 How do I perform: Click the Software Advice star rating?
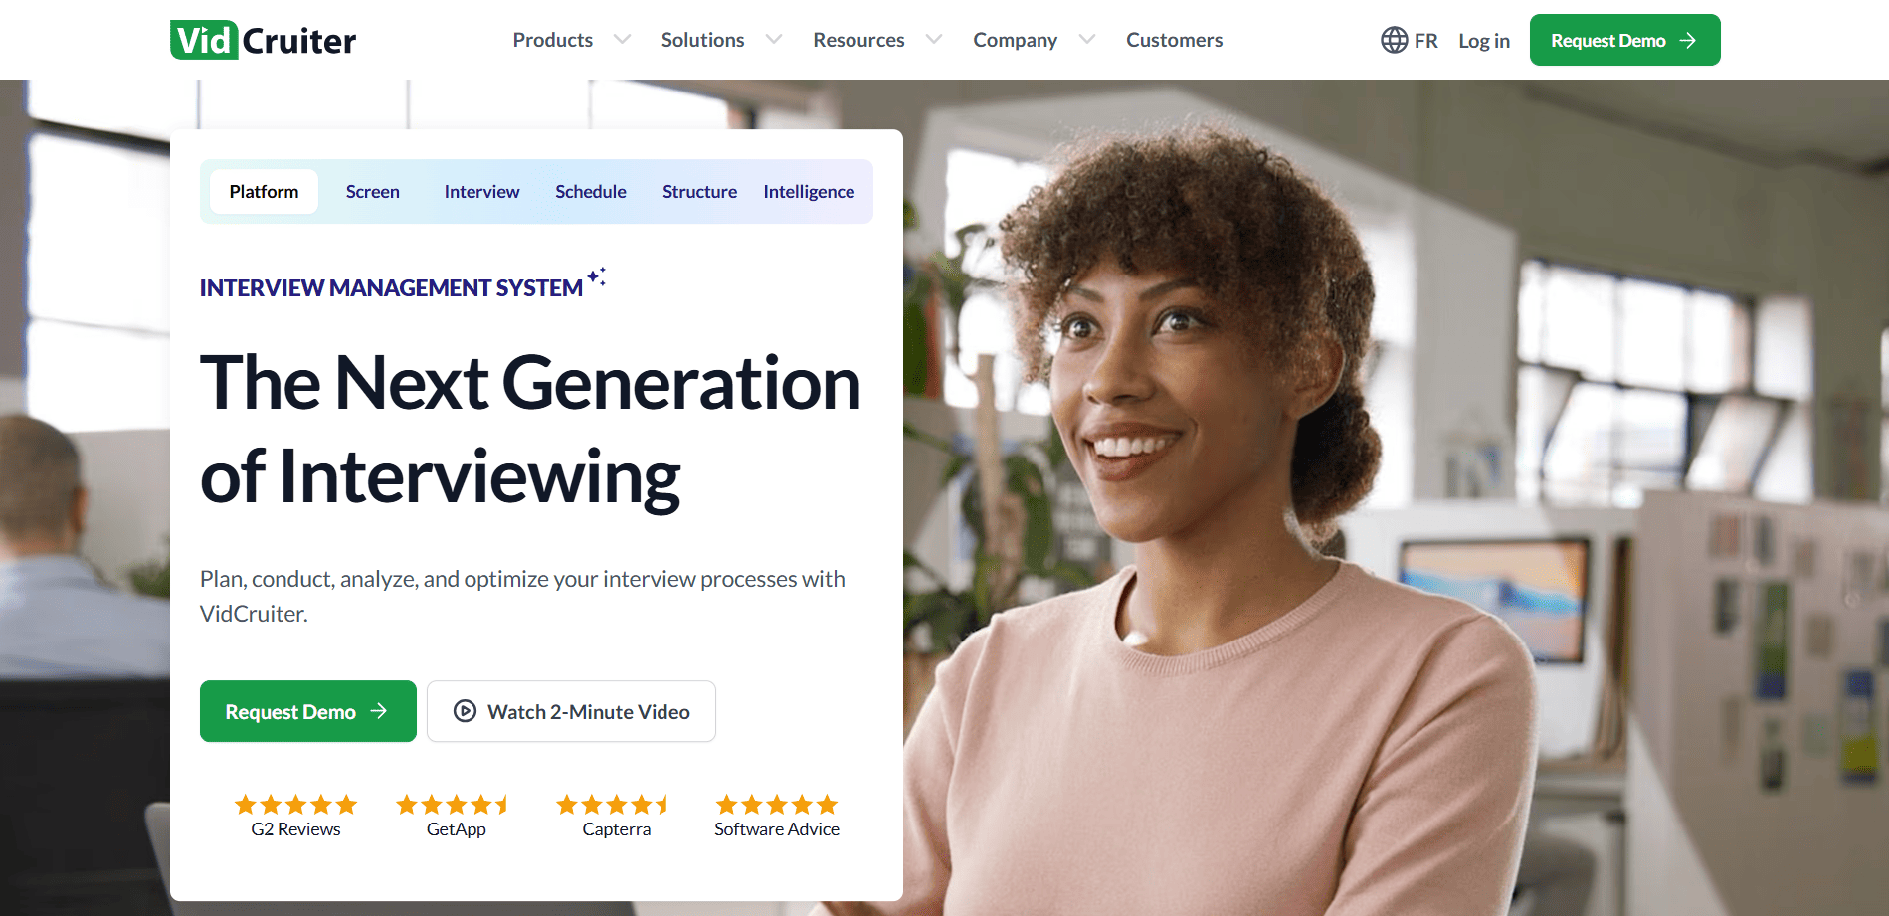coord(777,804)
